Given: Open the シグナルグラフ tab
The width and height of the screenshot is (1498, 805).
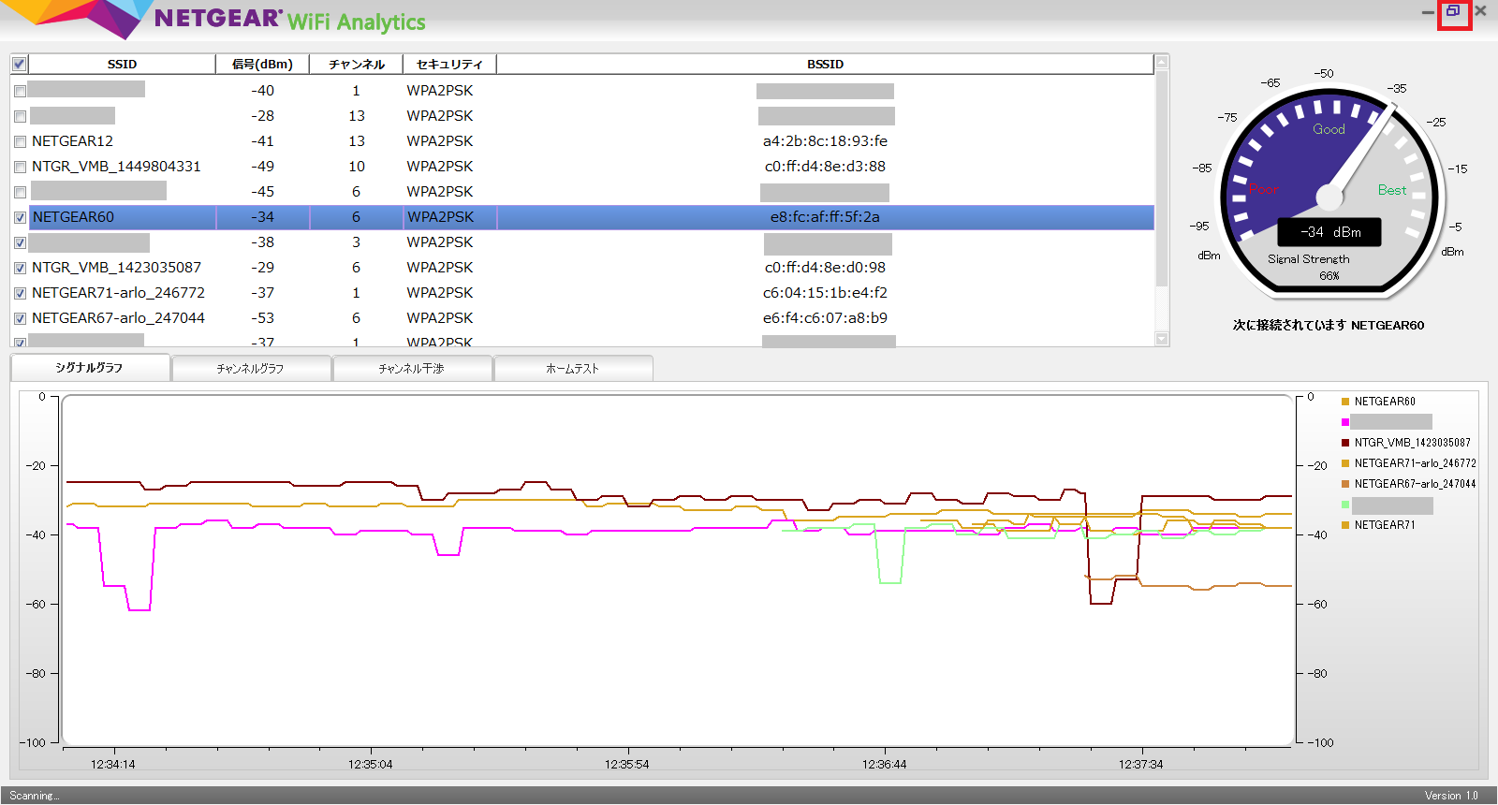Looking at the screenshot, I should [90, 368].
